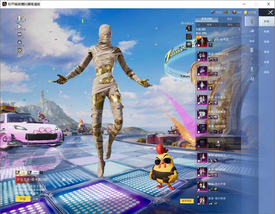This screenshot has height=214, width=275.
Task: Switch to the 搭配 tab
Action: [229, 19]
